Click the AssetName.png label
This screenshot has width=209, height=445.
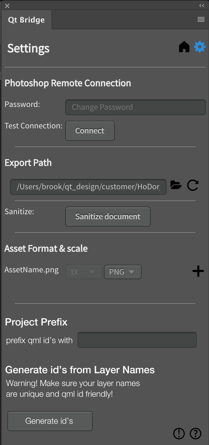[32, 270]
